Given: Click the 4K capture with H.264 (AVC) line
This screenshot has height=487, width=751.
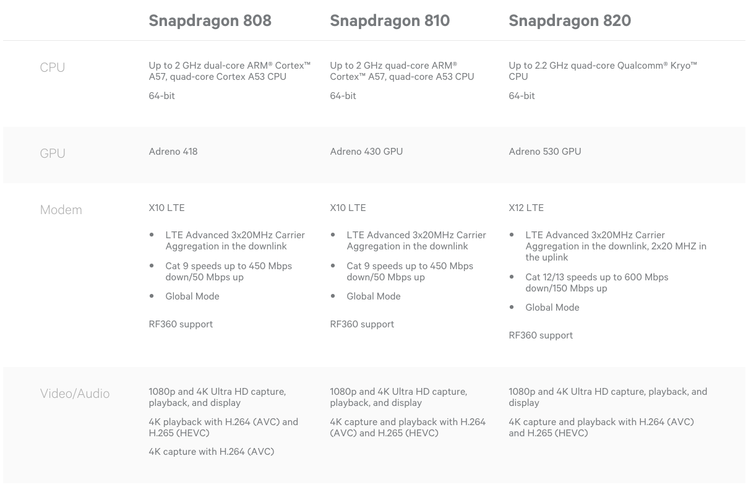Looking at the screenshot, I should point(212,452).
